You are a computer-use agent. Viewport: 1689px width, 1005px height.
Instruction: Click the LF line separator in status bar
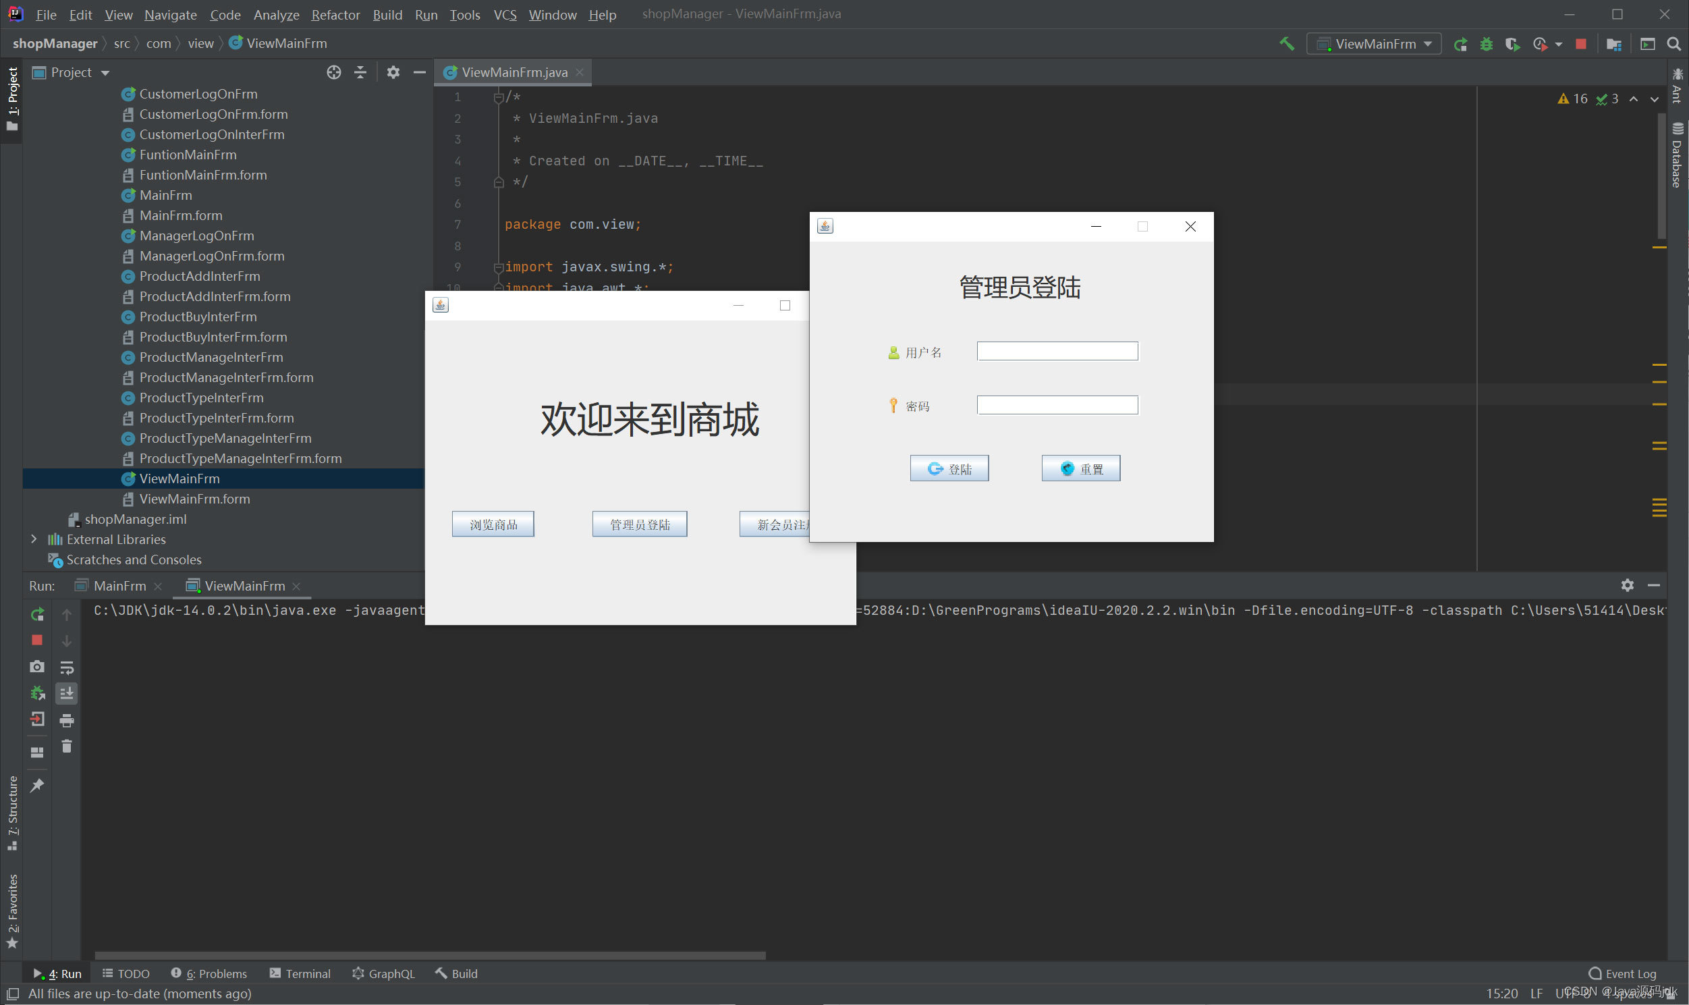tap(1536, 994)
